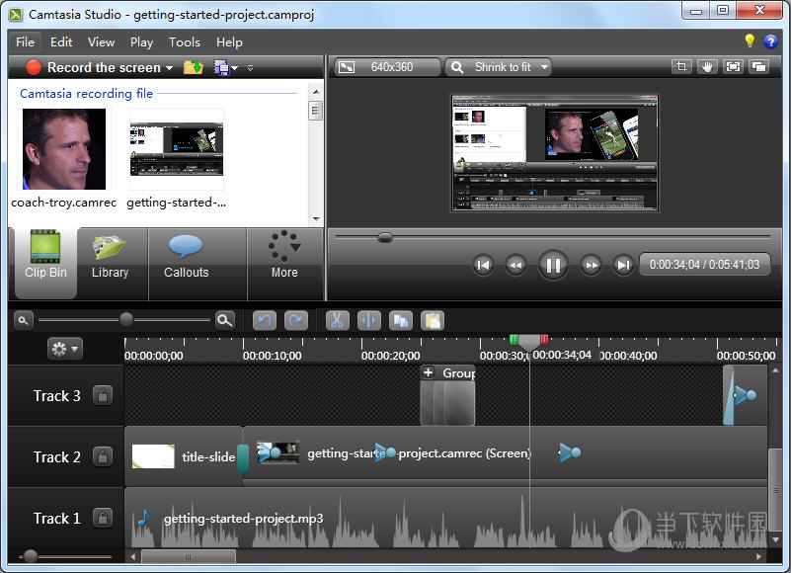Open the Help menu
This screenshot has width=791, height=573.
tap(229, 41)
